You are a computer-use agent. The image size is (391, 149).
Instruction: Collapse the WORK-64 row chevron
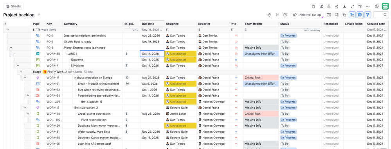[x=28, y=96]
